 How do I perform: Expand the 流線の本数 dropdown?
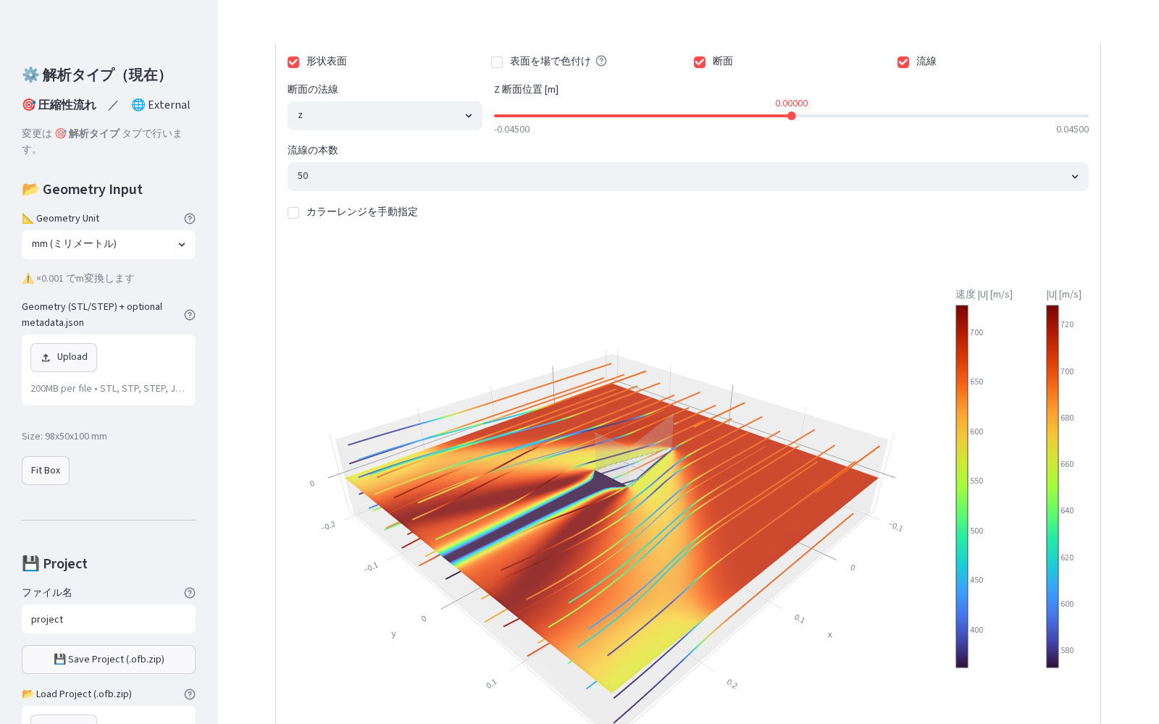pyautogui.click(x=688, y=177)
